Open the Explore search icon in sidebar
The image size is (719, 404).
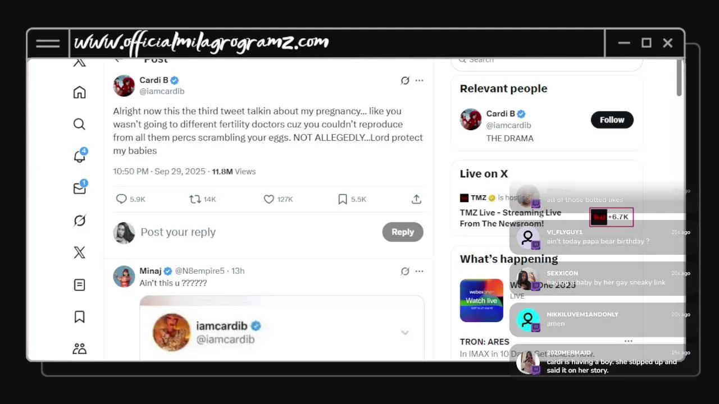(79, 124)
